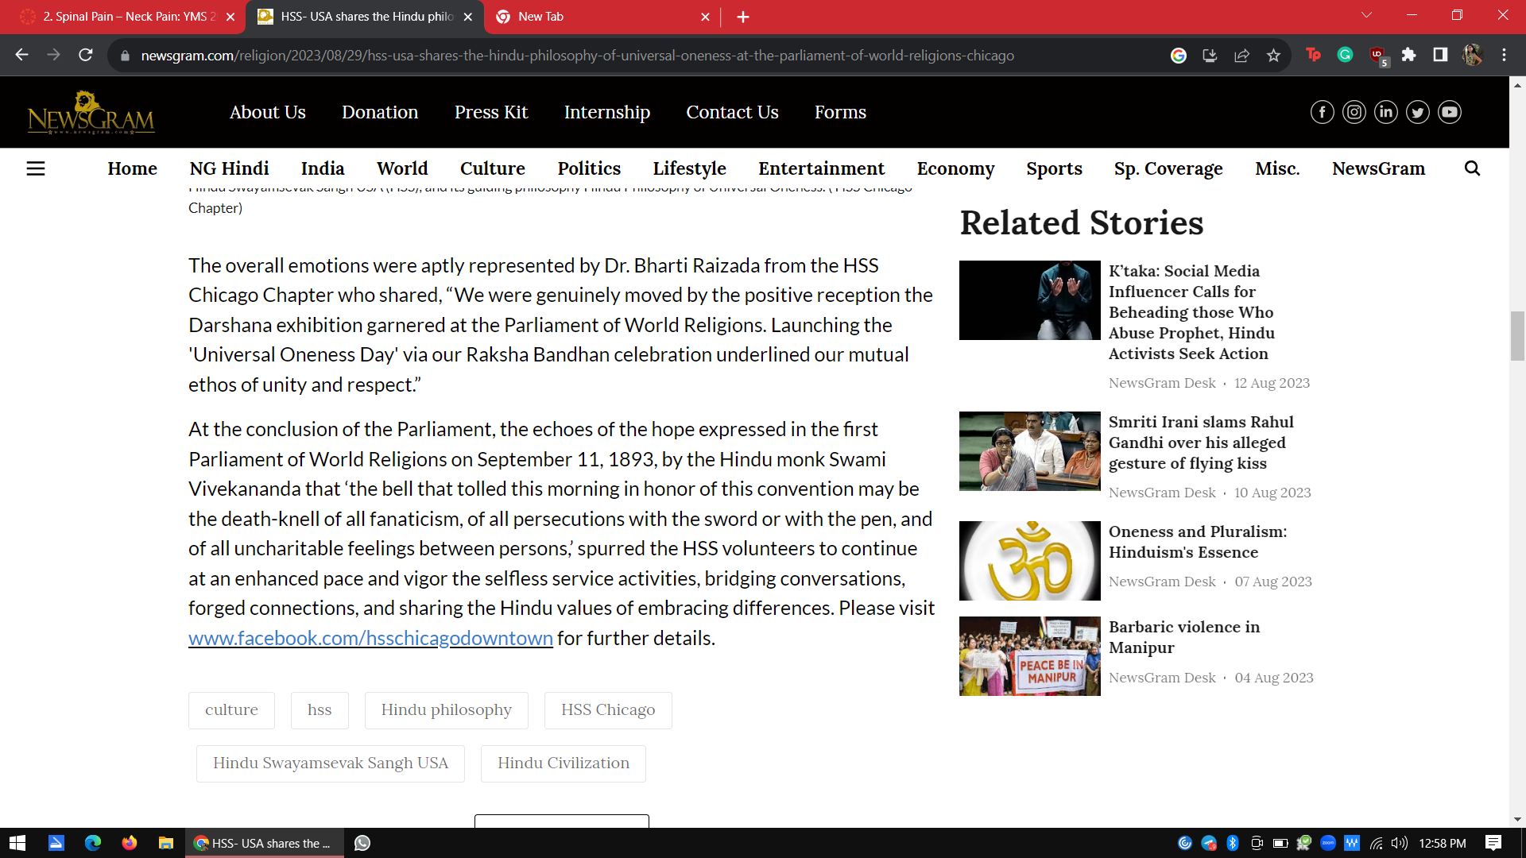Switch to the New Tab tab

coord(602,17)
